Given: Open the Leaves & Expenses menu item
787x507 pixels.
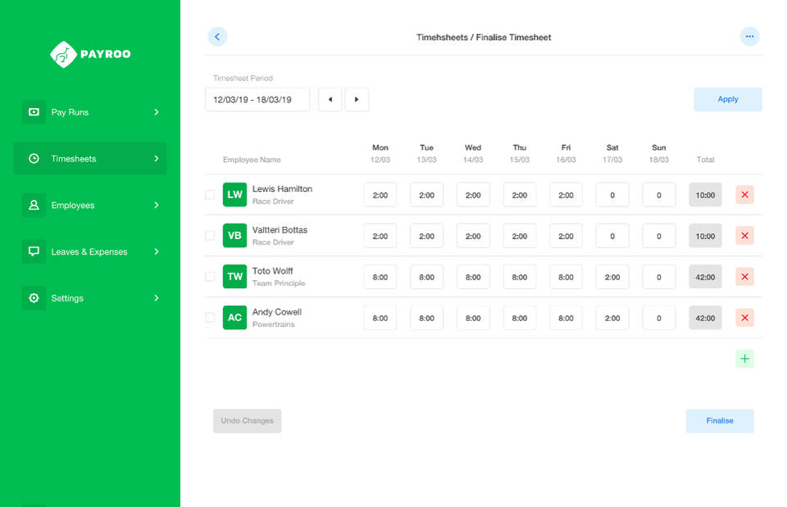Looking at the screenshot, I should [90, 251].
